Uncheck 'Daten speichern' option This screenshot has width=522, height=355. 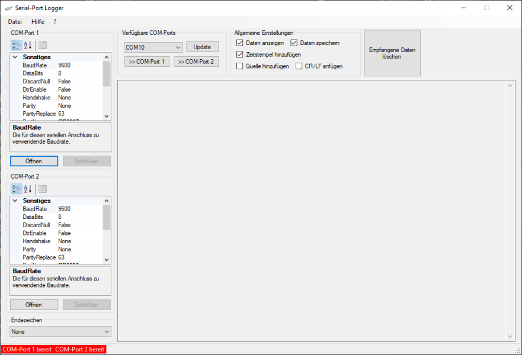click(294, 43)
